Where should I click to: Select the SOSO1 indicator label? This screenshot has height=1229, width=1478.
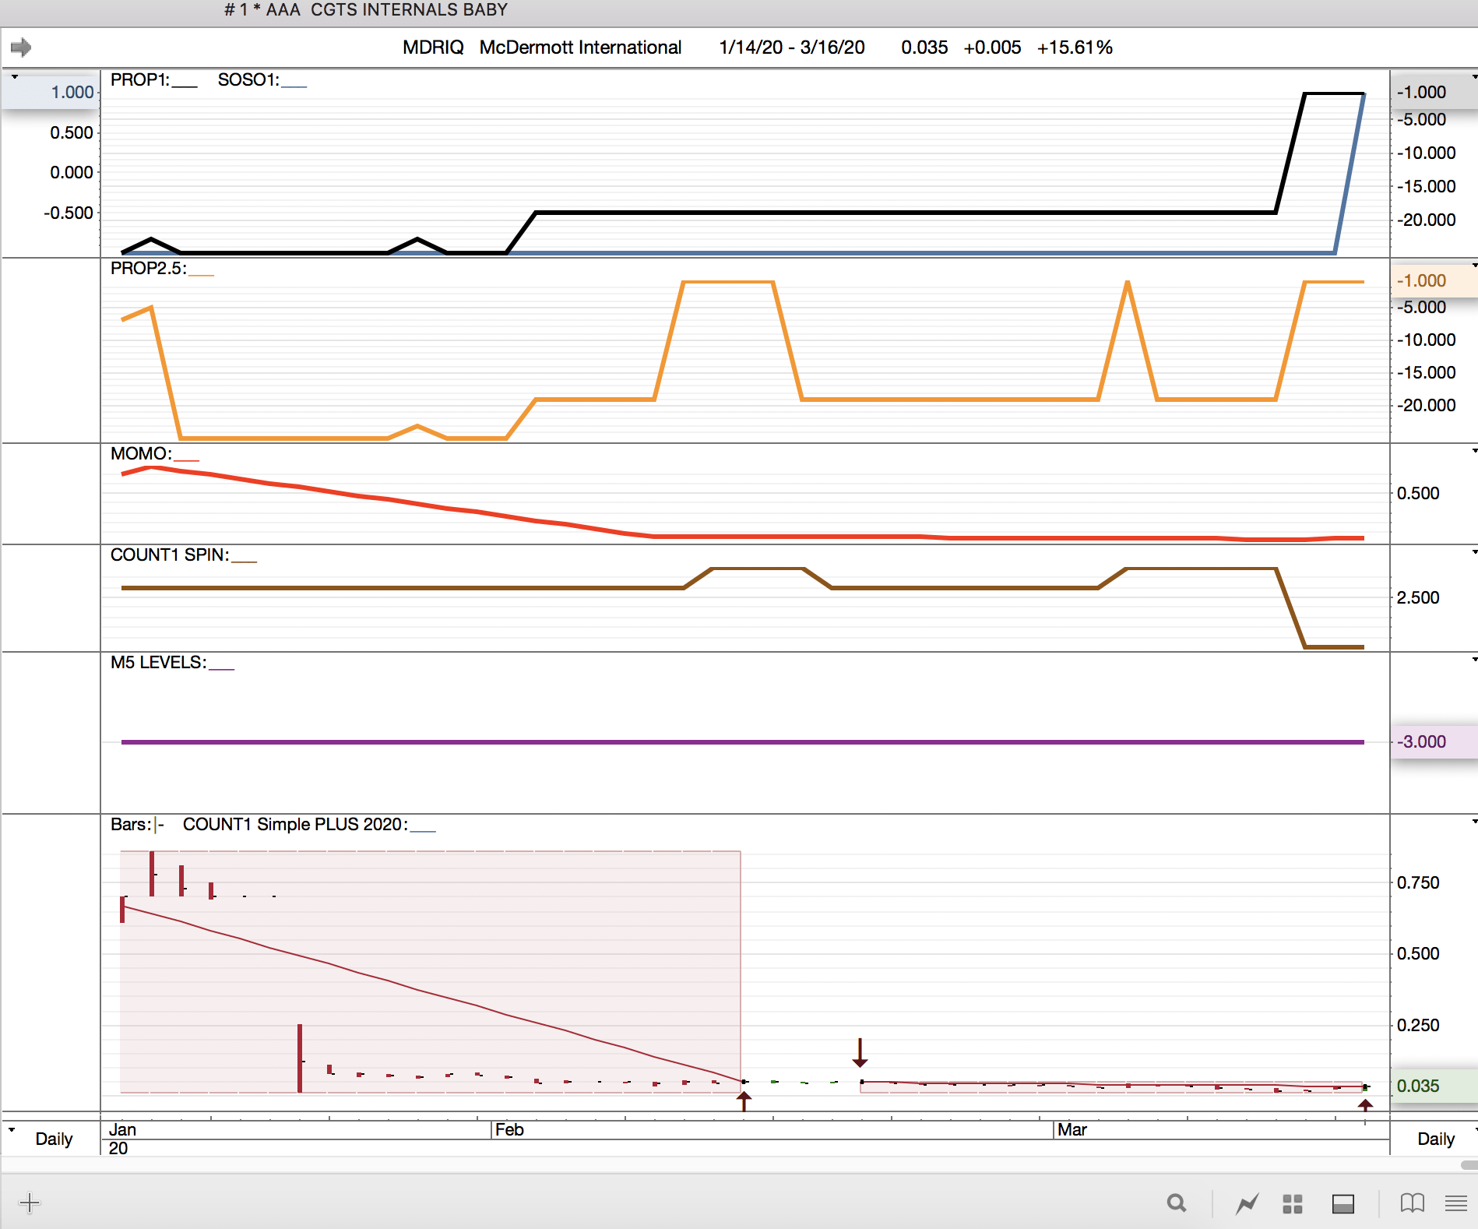(248, 79)
